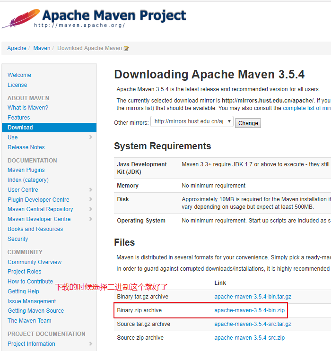The height and width of the screenshot is (351, 331).
Task: Click the Apache Maven Project banner title
Action: coord(114,16)
